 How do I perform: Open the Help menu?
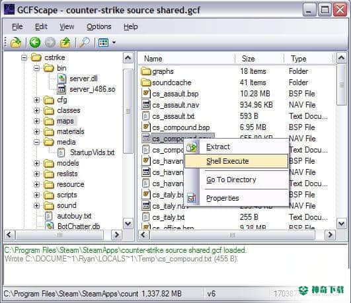[131, 26]
